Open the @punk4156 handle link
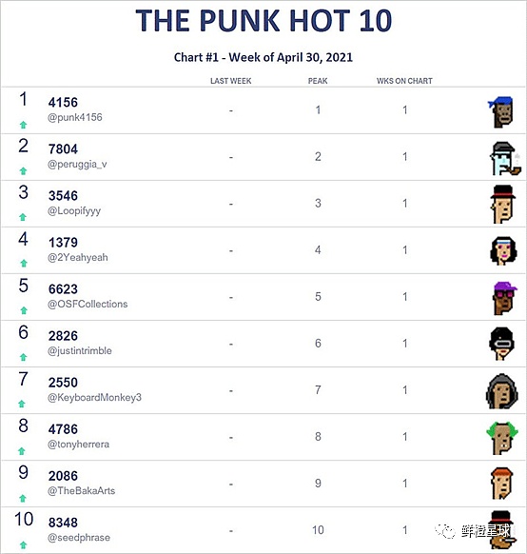Screen dimensions: 527x554 75,117
